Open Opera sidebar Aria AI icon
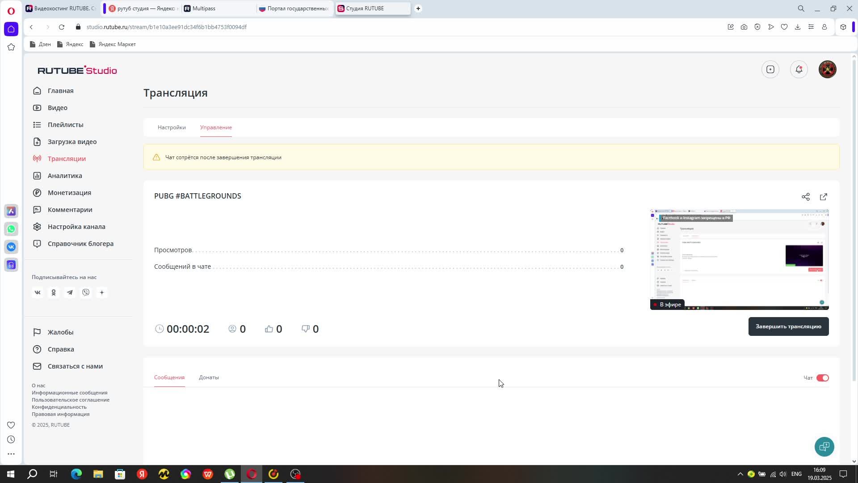 [x=11, y=211]
